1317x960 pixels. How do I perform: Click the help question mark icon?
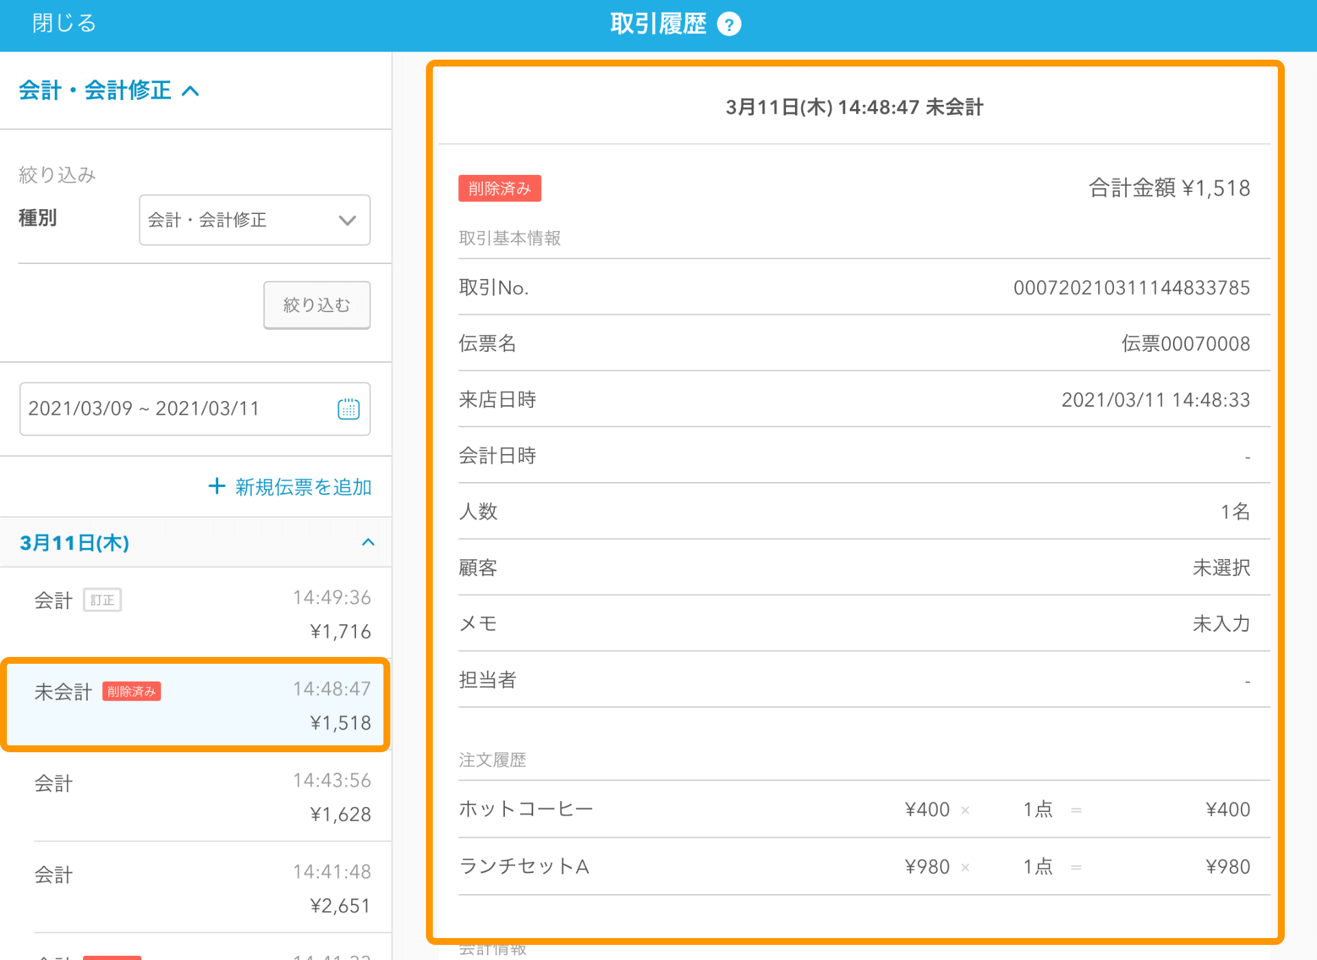click(728, 25)
